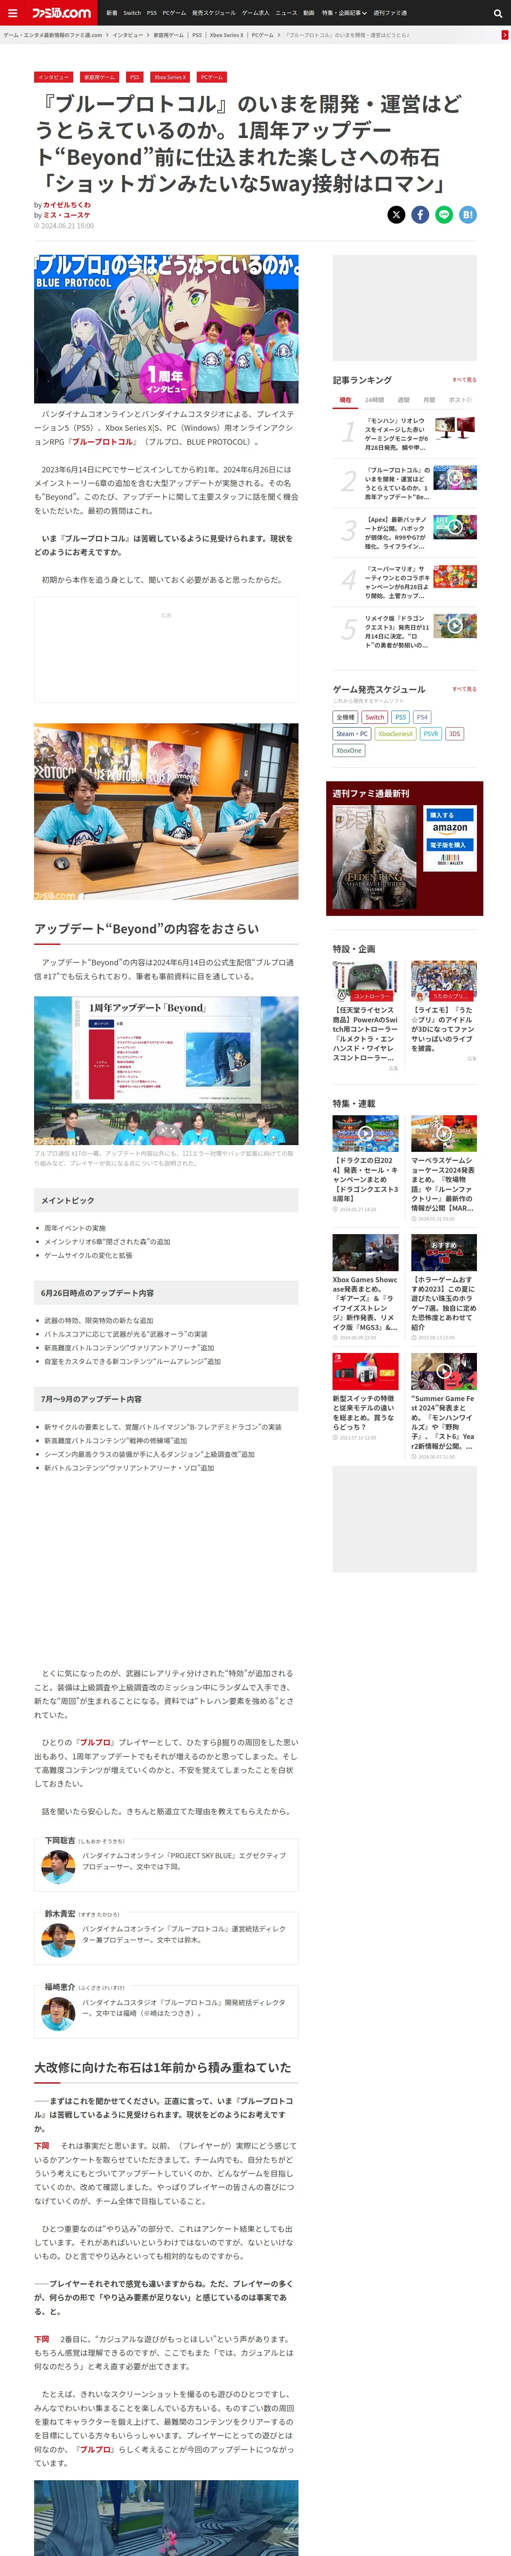Share article on Facebook

420,214
